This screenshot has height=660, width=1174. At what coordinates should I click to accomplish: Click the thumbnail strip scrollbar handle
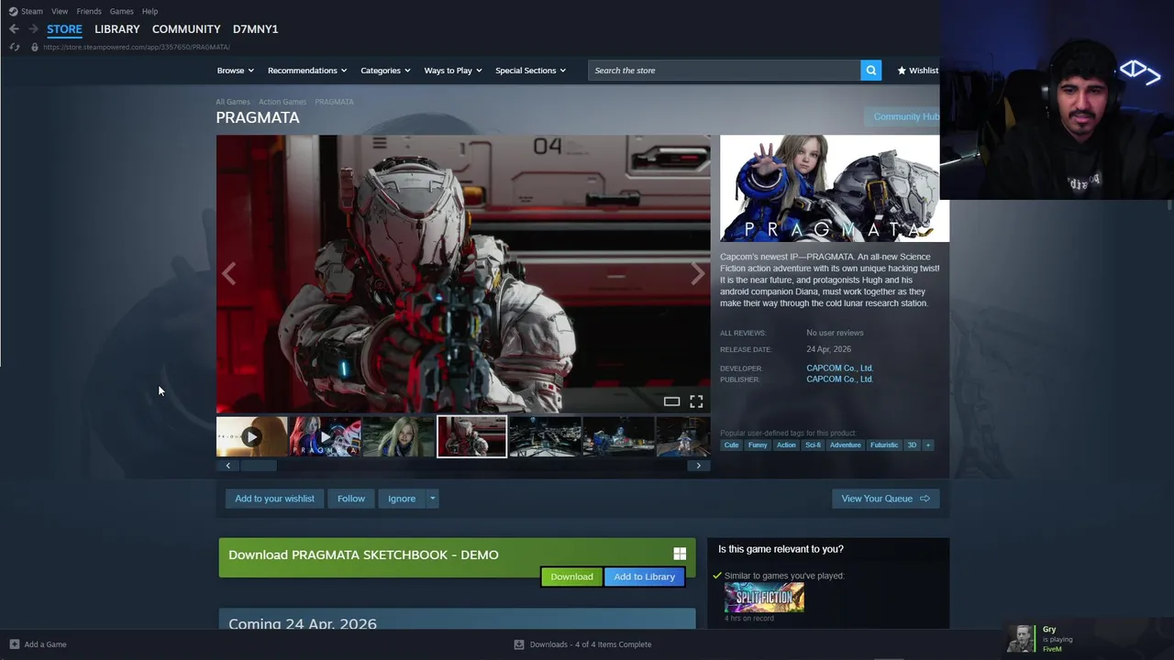click(x=258, y=466)
